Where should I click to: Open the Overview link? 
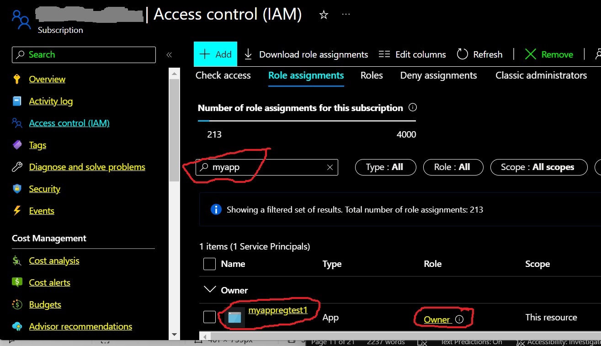(47, 79)
